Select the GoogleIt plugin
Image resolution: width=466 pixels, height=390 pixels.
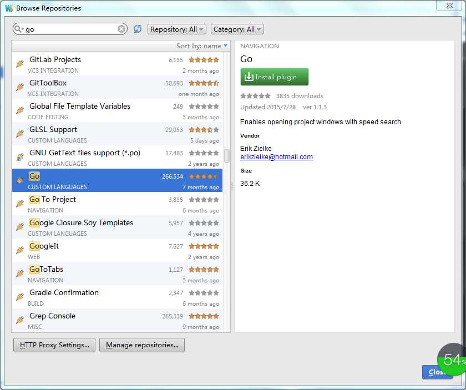click(117, 250)
